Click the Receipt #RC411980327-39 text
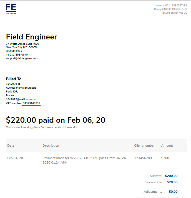Screen dimensions: 191x198 170,9
